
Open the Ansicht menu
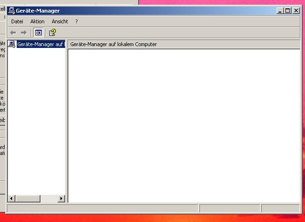pyautogui.click(x=60, y=21)
